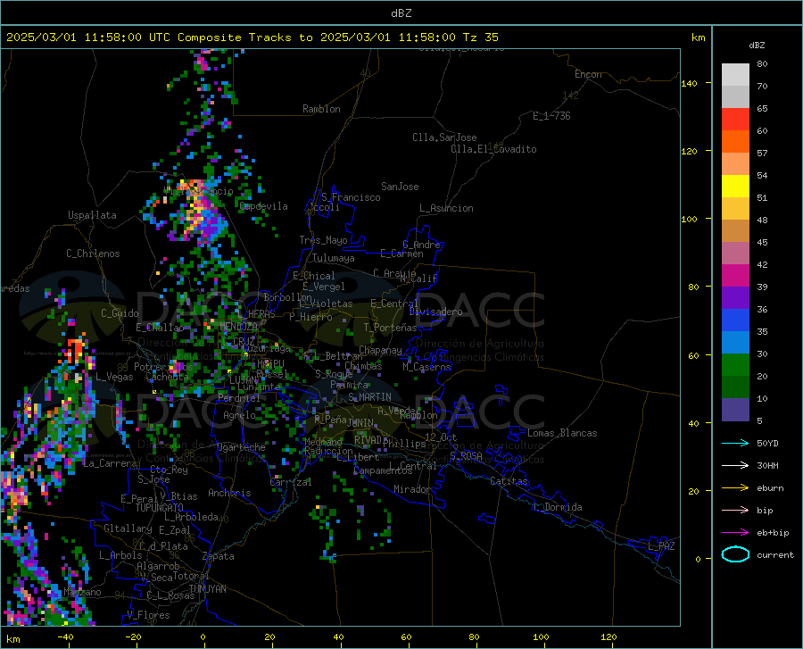Screen dimensions: 803x649
Task: Click the 'S_Francisco' place label
Action: 351,197
